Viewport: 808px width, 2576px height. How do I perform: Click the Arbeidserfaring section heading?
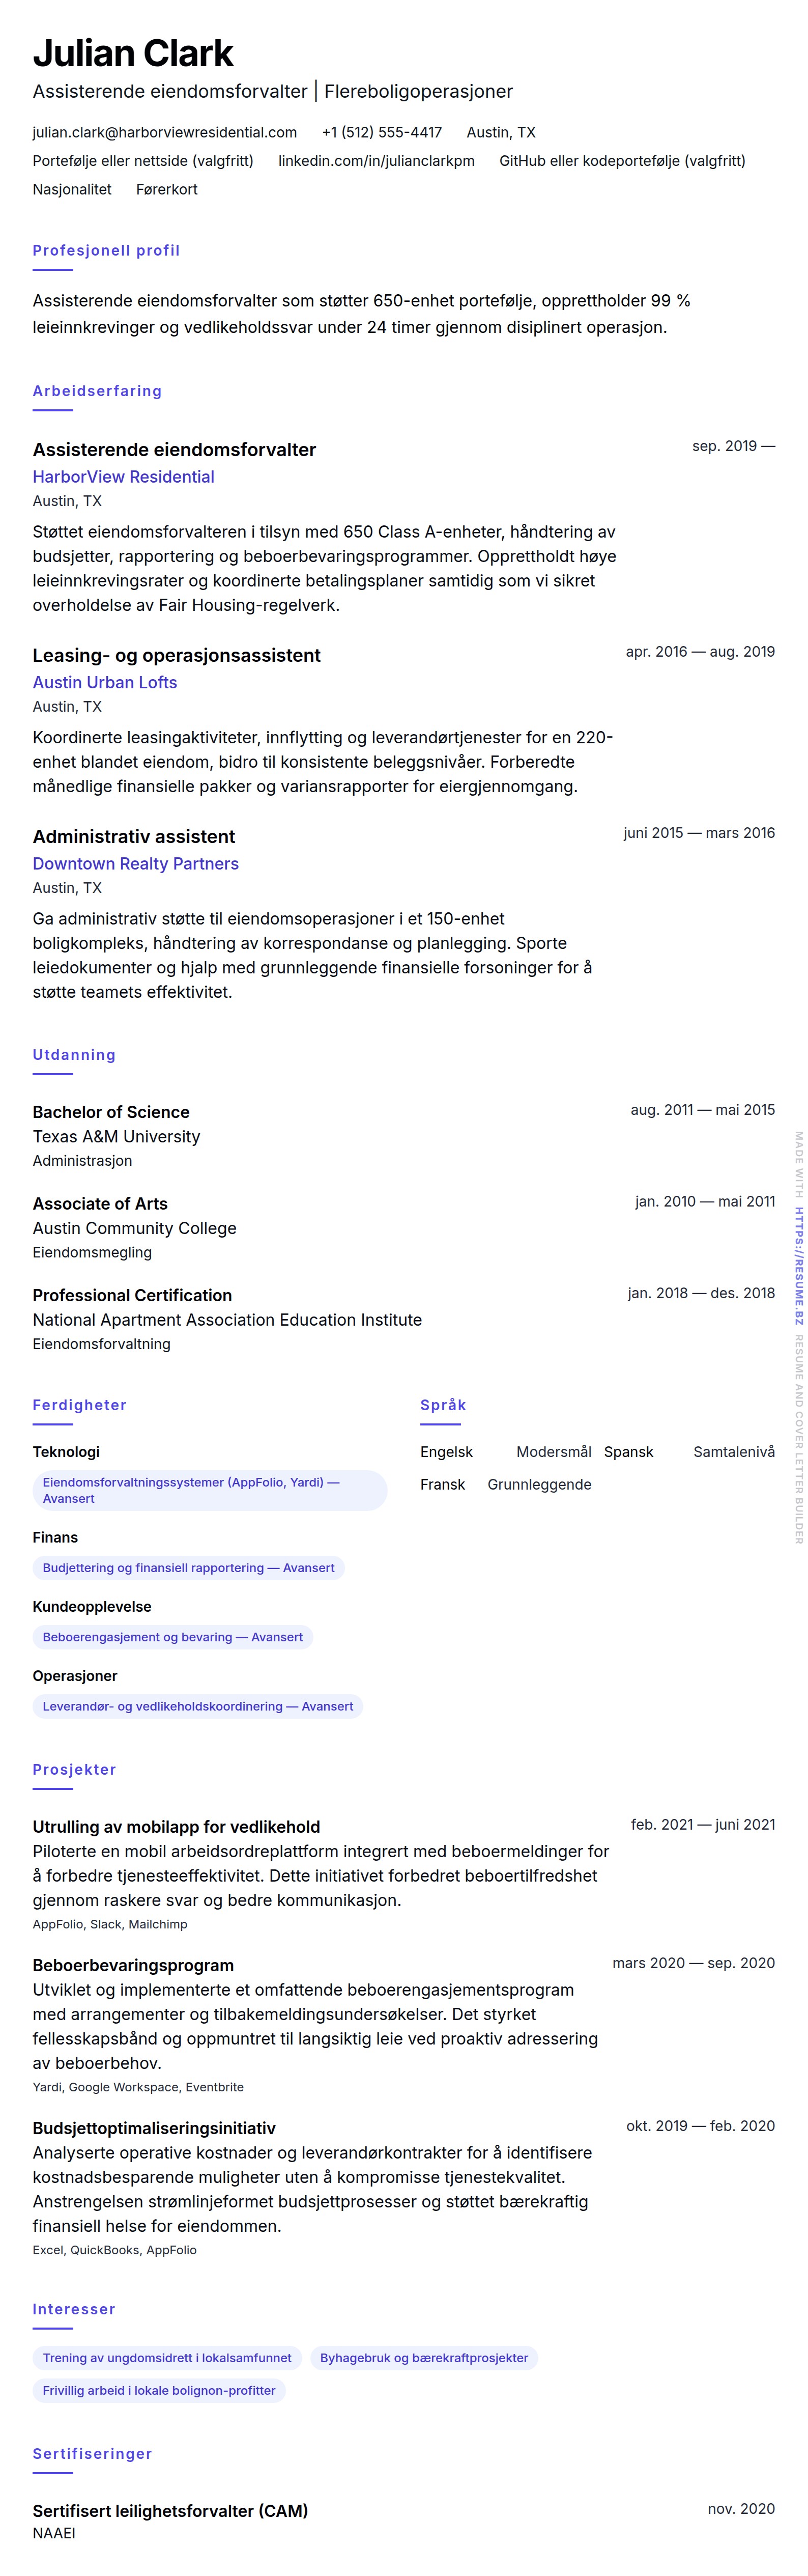pos(97,391)
